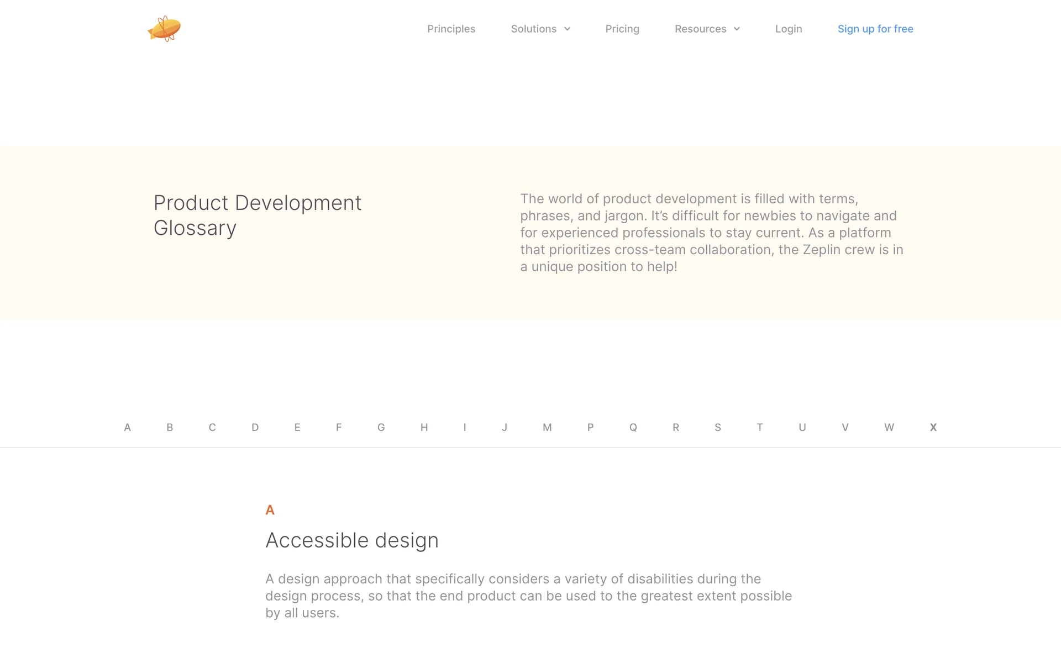Jump to glossary letter F
Image resolution: width=1061 pixels, height=663 pixels.
(339, 427)
